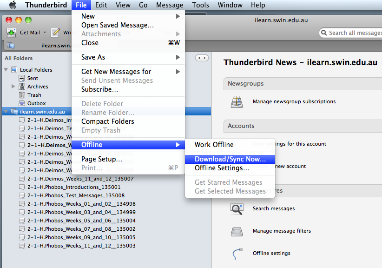Collapse the ilearn.swin.edu.au account tree
The width and height of the screenshot is (382, 268).
pyautogui.click(x=6, y=112)
